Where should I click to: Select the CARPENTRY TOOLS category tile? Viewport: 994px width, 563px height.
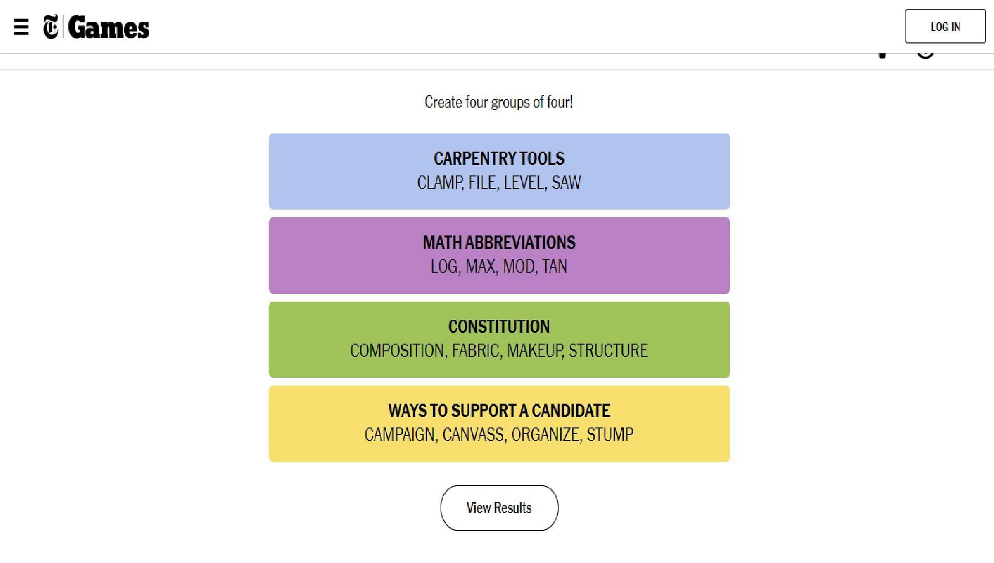pos(499,171)
